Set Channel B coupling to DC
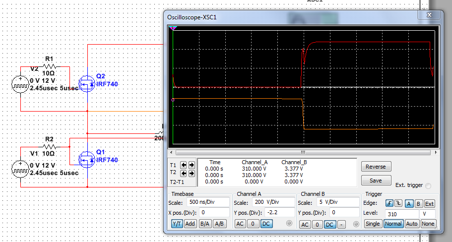Image resolution: width=452 pixels, height=242 pixels. 330,224
